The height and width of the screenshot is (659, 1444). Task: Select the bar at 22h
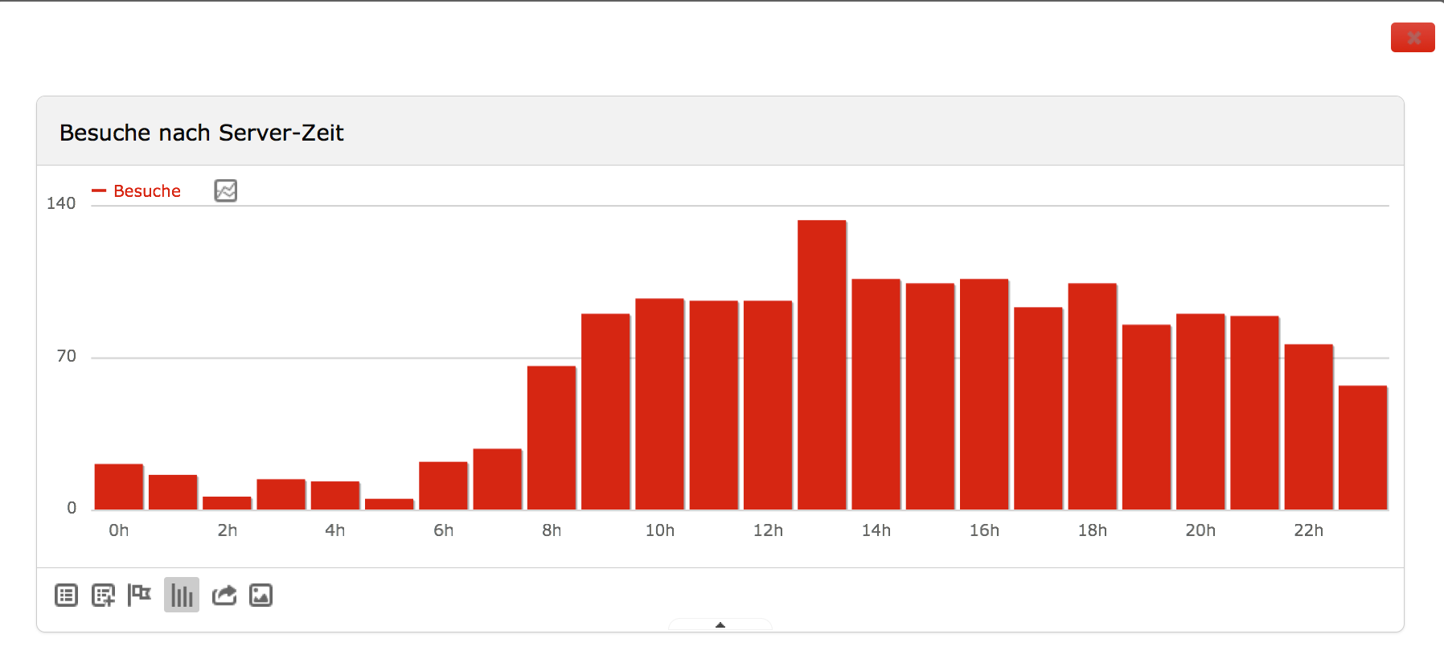point(1308,427)
